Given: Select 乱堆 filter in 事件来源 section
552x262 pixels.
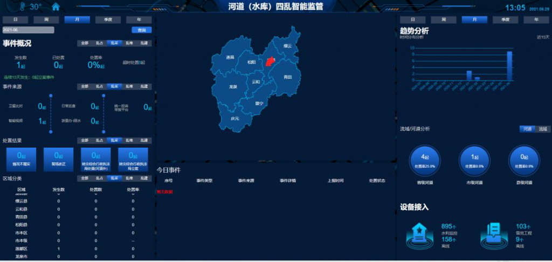Looking at the screenshot, I should tap(129, 86).
